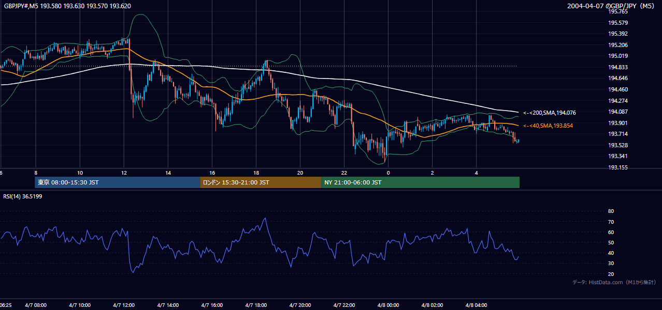Click RSI scale label 30

(x=611, y=263)
